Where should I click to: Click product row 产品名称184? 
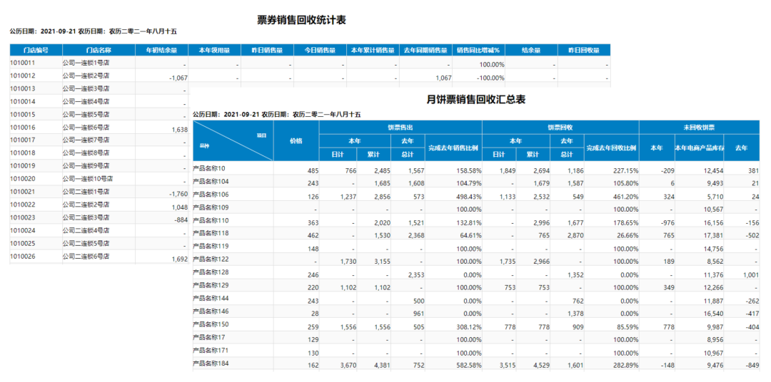(x=211, y=363)
